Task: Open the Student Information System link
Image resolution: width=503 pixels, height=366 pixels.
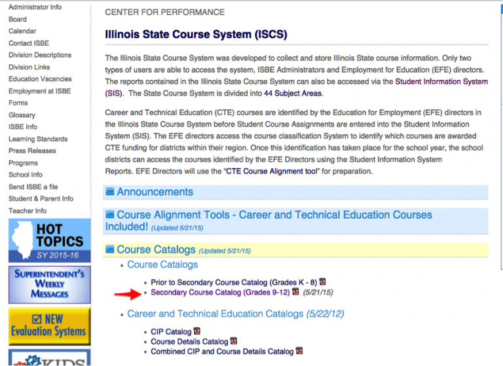Action: pos(441,82)
